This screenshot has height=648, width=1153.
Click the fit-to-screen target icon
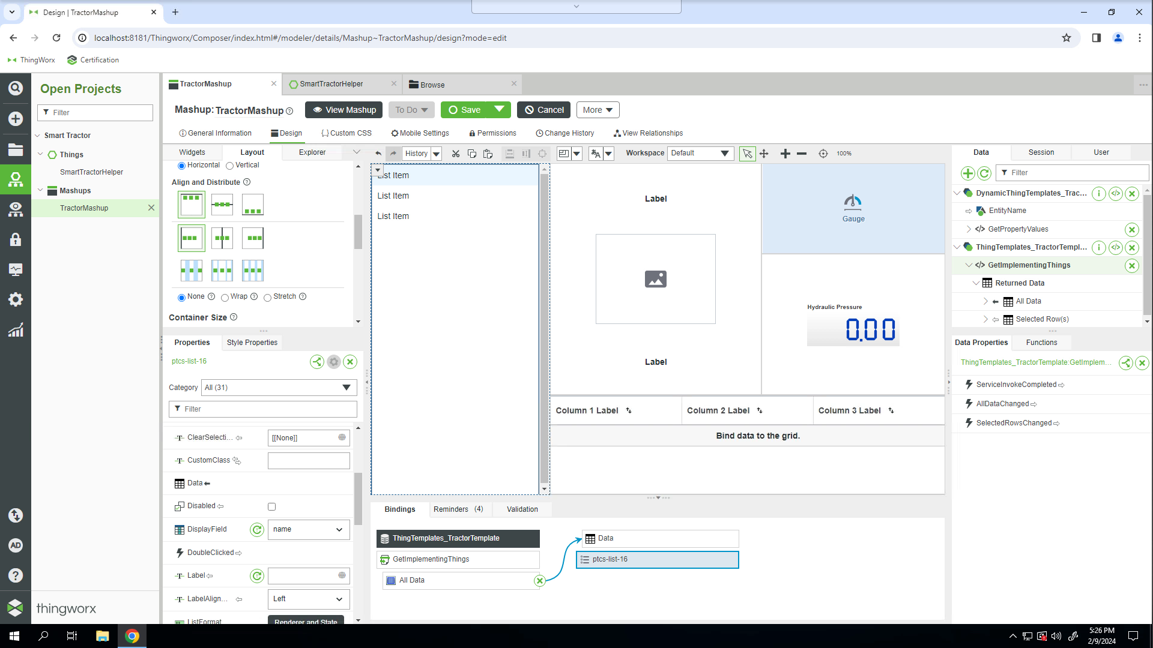pyautogui.click(x=823, y=154)
